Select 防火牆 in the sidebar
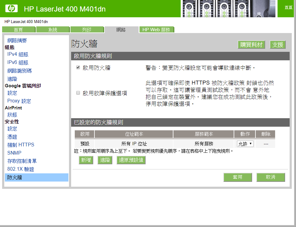Screen dimensions: 296x227 tap(37, 177)
